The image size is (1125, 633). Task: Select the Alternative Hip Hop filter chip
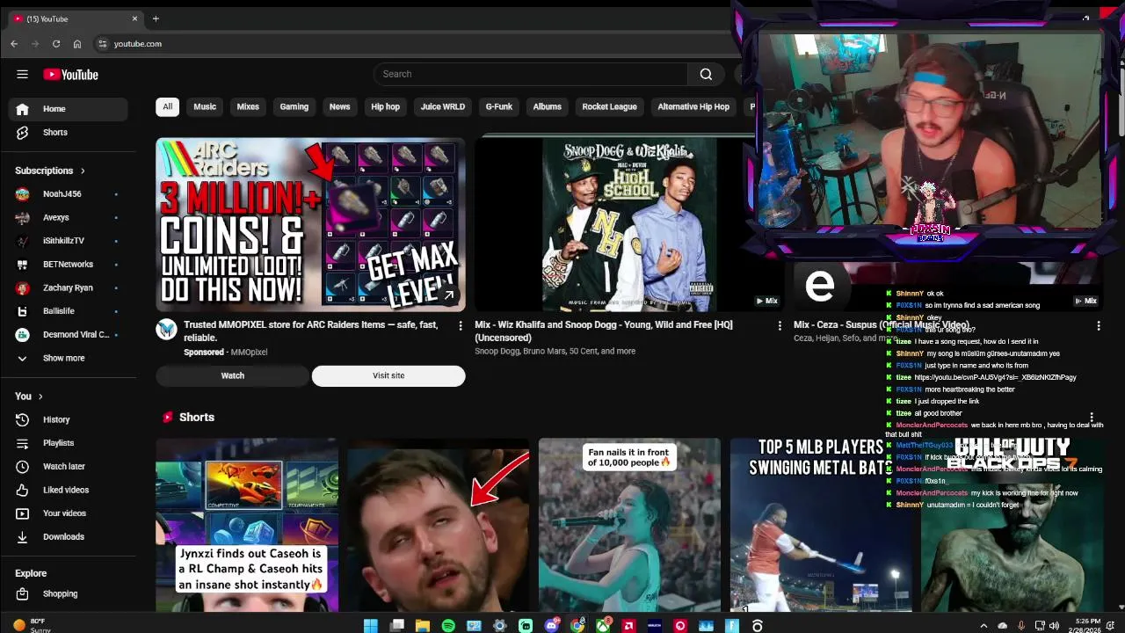693,106
